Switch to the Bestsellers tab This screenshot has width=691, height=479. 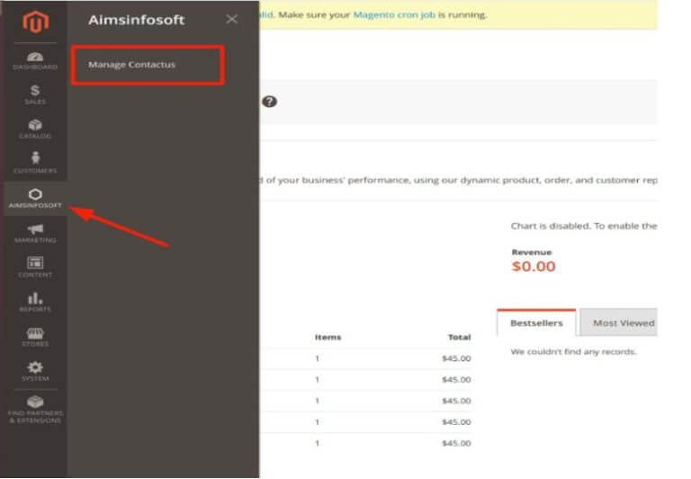tap(536, 323)
